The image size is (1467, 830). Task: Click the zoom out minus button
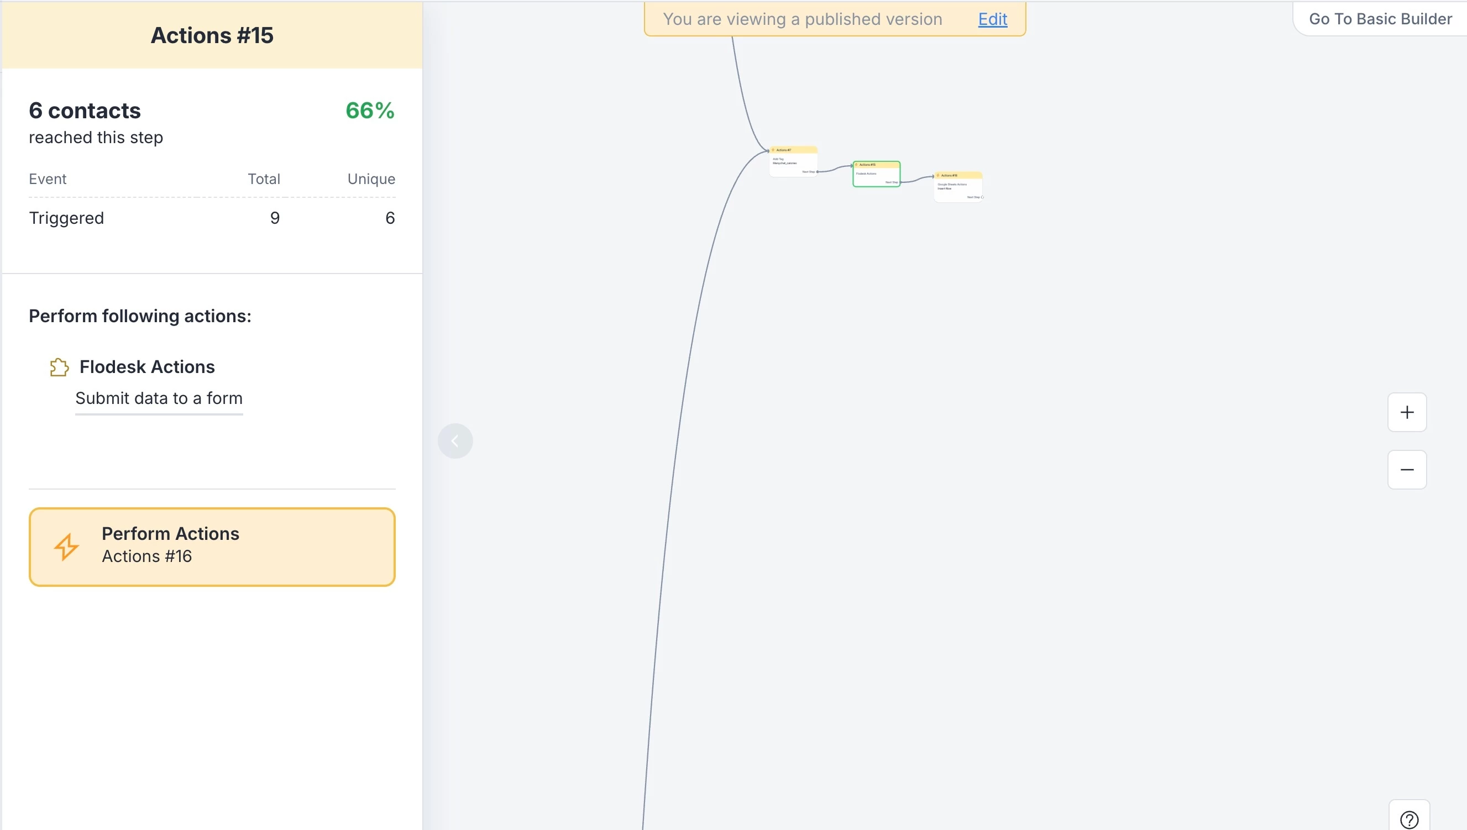coord(1407,470)
